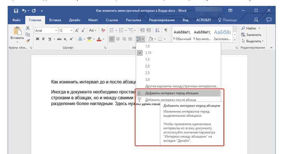Screen dimensions: 283x154
Task: Apply subscript formatting
Action: pyautogui.click(x=65, y=39)
